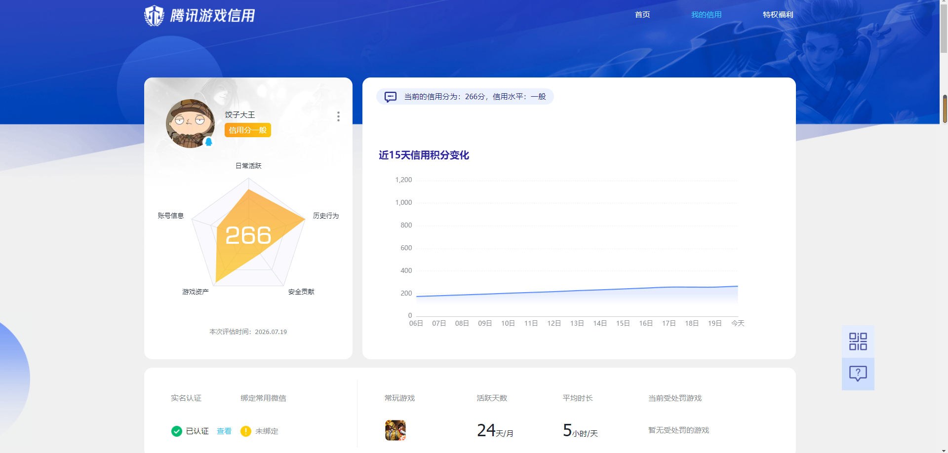Click the 安全贡献 radar axis label
The height and width of the screenshot is (453, 948).
click(x=301, y=292)
